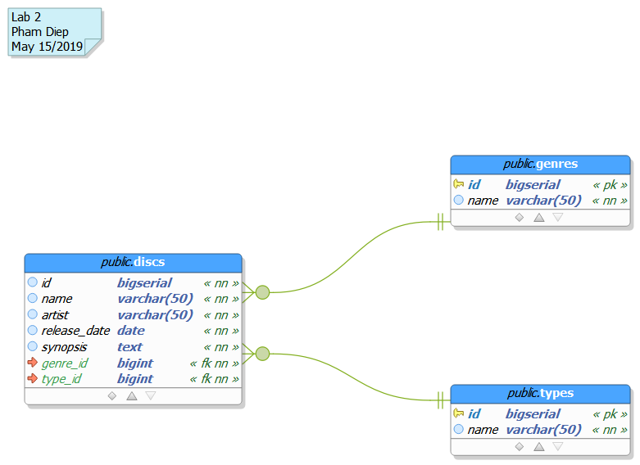Toggle the diamond attributes button on discs table

pos(112,396)
